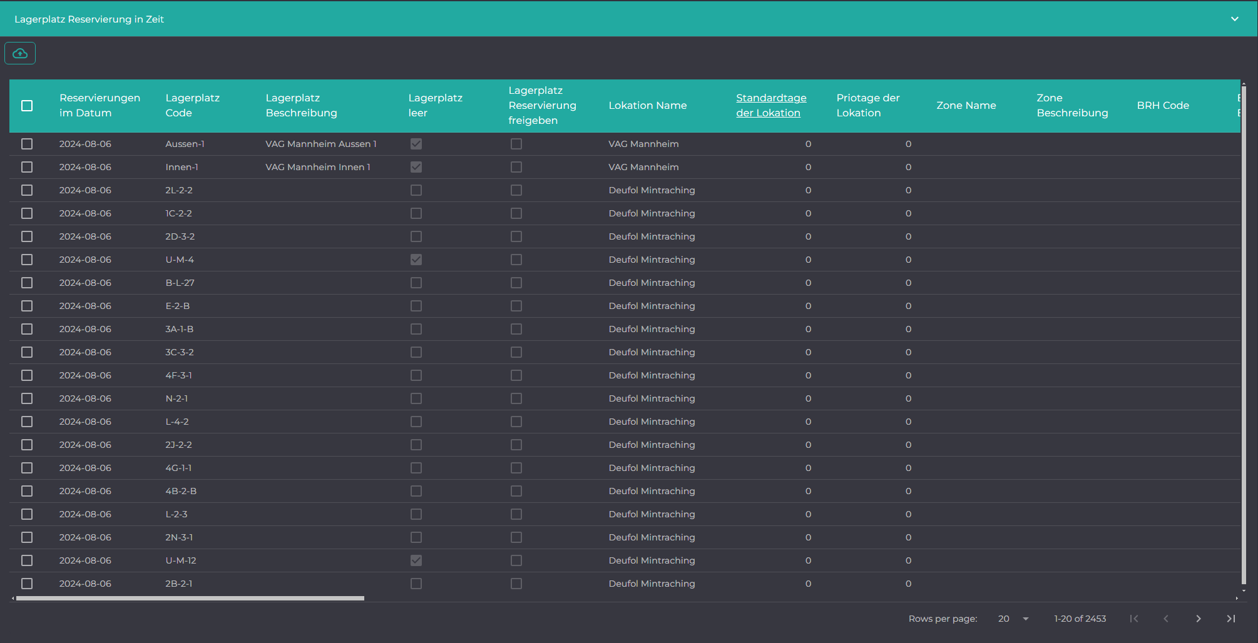Viewport: 1258px width, 643px height.
Task: Click the Priotage der Lokation column header
Action: pos(868,105)
